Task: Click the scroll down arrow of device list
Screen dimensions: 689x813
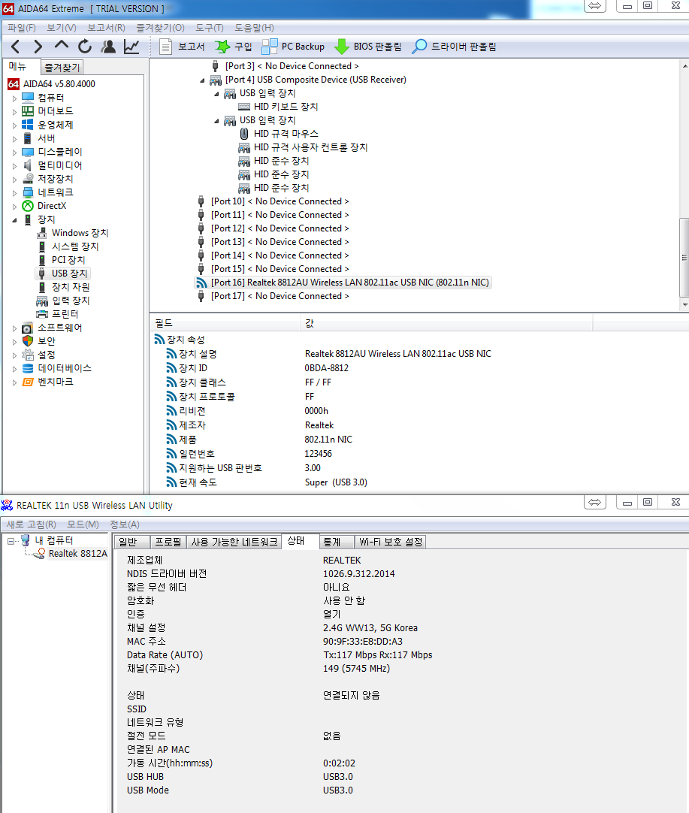Action: [x=684, y=305]
